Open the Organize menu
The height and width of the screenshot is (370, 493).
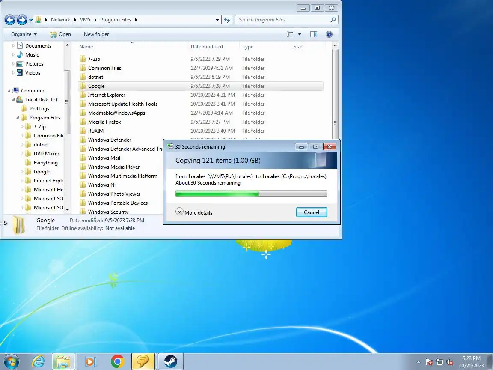pos(24,34)
